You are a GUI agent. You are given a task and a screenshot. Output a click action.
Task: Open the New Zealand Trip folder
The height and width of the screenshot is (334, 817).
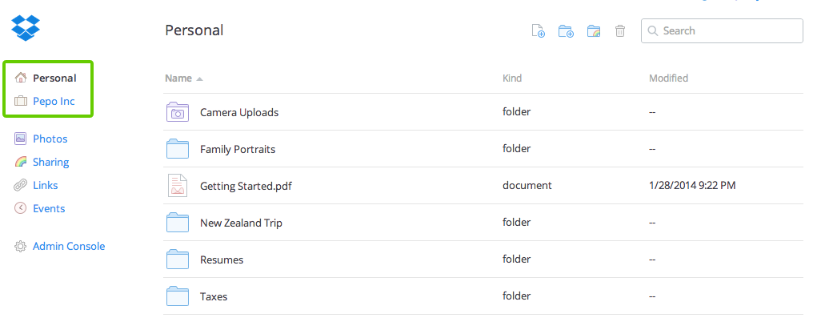point(241,223)
